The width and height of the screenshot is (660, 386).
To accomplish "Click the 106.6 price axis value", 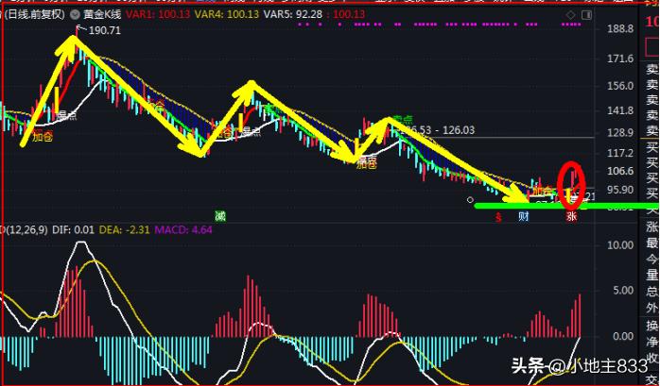I will click(x=620, y=172).
